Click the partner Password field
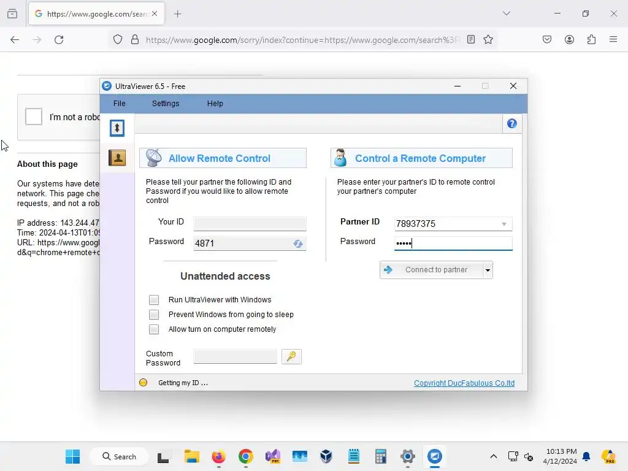This screenshot has width=628, height=471. click(x=453, y=243)
